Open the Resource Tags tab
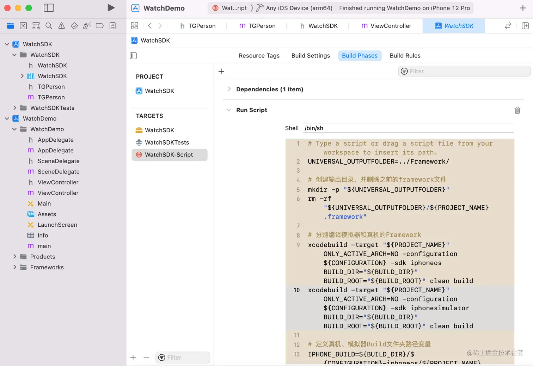Viewport: 533px width, 366px height. pyautogui.click(x=259, y=56)
